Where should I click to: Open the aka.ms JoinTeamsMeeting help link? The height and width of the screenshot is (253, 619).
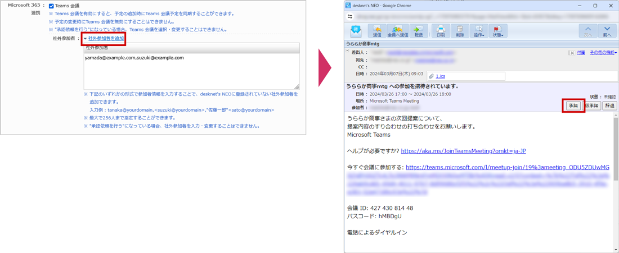click(463, 151)
